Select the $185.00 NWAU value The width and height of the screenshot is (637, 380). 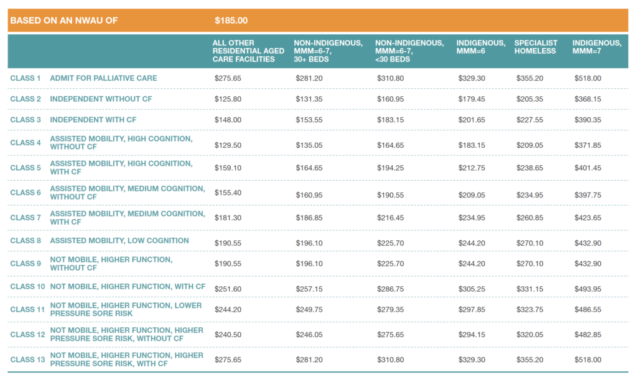(231, 20)
